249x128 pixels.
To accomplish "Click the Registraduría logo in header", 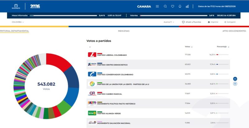I will (16, 6).
